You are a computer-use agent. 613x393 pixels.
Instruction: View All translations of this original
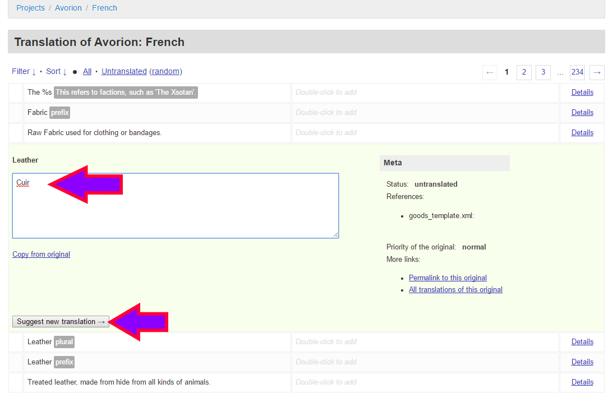[455, 290]
